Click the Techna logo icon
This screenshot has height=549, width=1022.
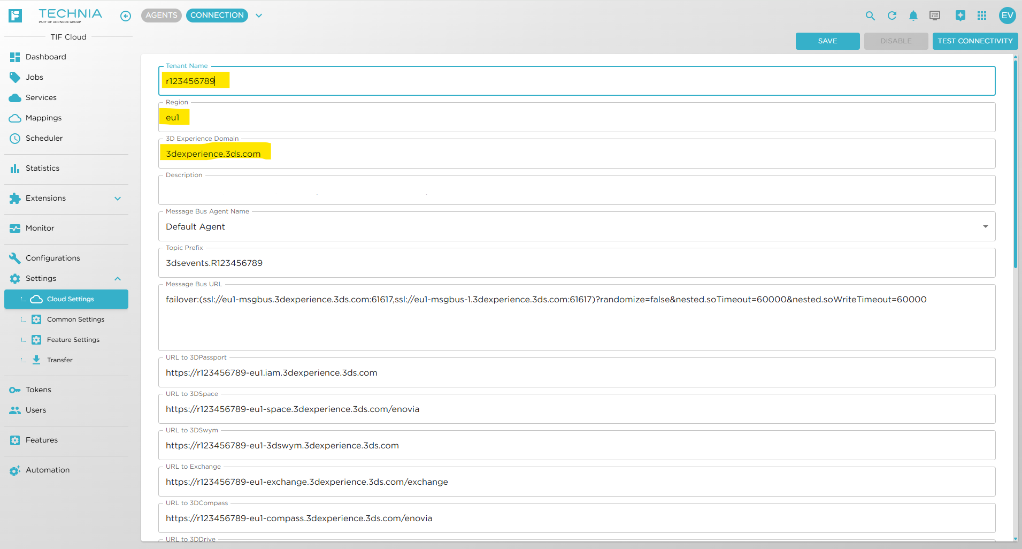click(x=16, y=16)
